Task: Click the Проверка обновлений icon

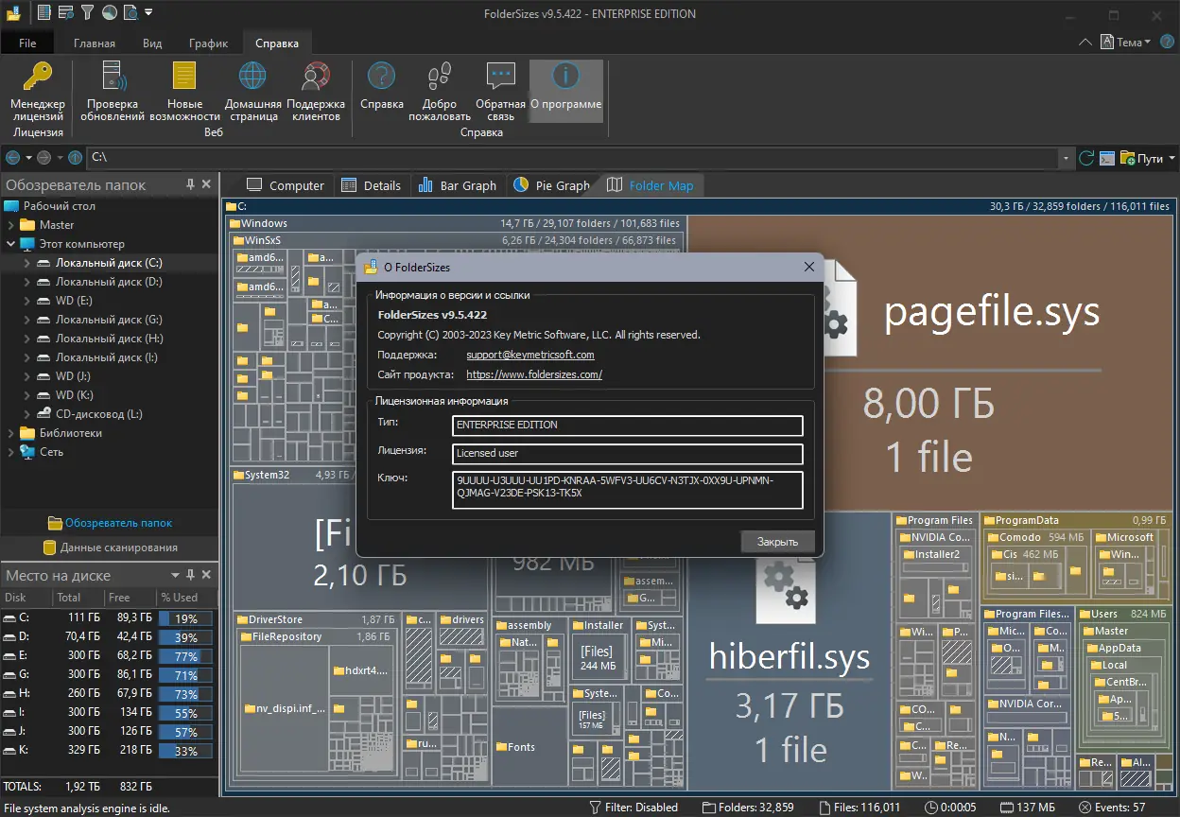Action: 113,76
